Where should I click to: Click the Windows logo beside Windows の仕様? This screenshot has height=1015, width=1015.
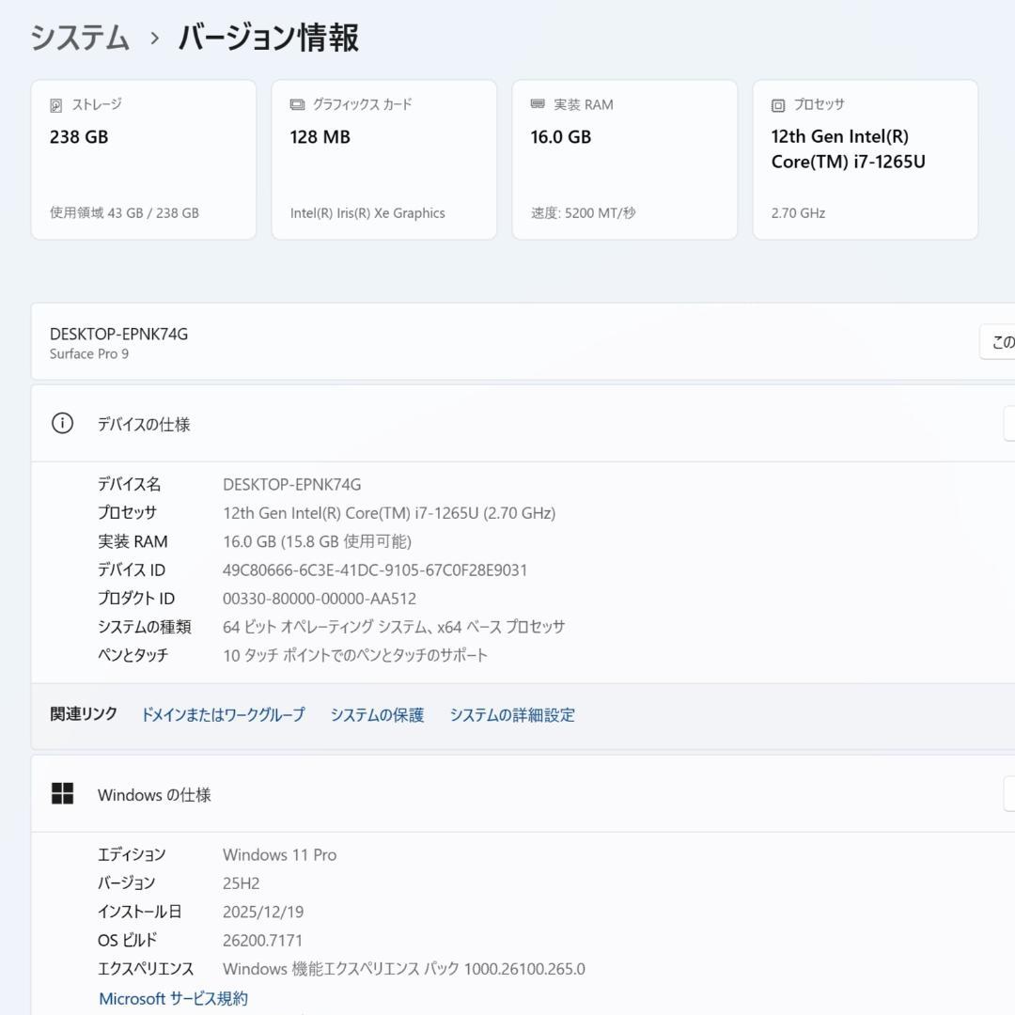click(x=63, y=793)
